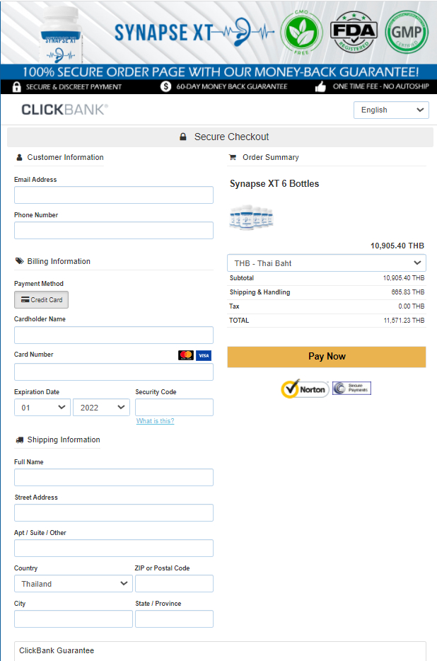Focus the Phone Number field
This screenshot has height=661, width=437.
click(x=114, y=231)
